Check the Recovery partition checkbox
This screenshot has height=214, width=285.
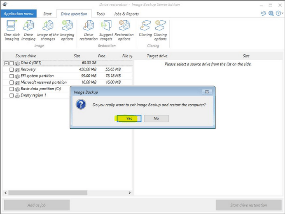pos(12,70)
